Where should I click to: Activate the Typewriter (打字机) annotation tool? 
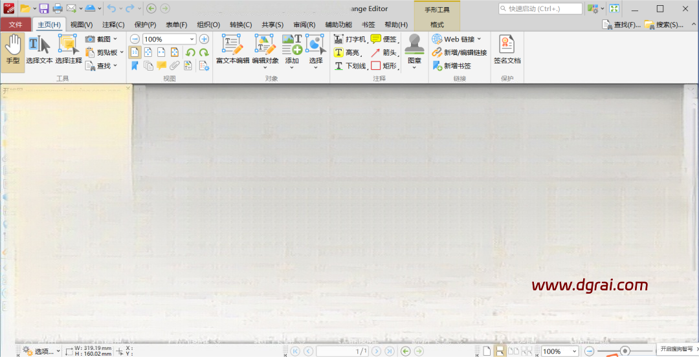[350, 39]
